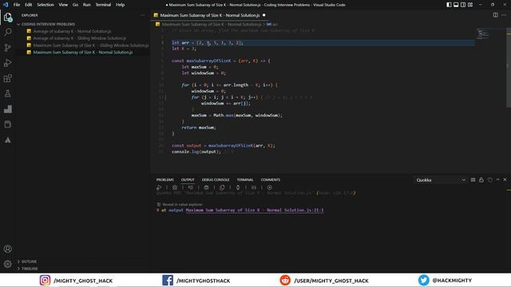This screenshot has height=287, width=511.
Task: Open the Accounts menu icon
Action: [8, 249]
